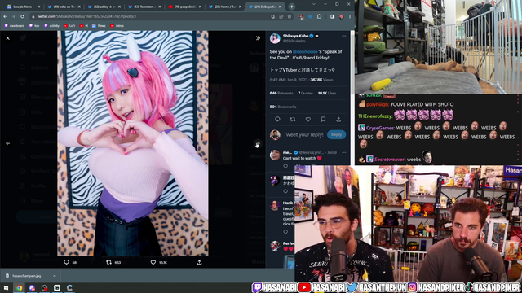
Task: Switch to the Home / Twitter tab
Action: pyautogui.click(x=225, y=7)
